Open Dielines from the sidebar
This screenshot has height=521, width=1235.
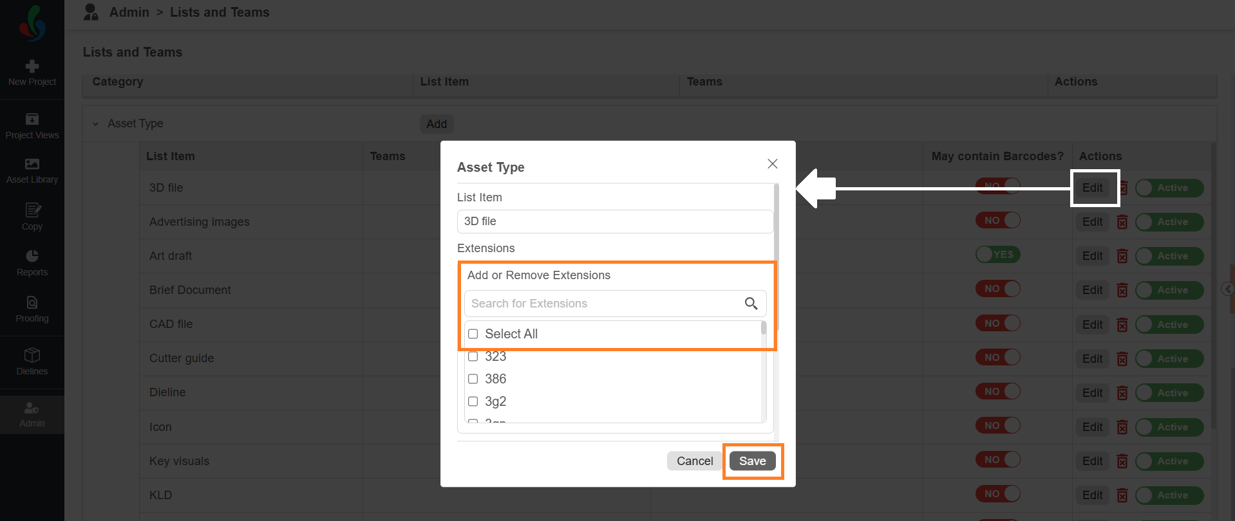tap(32, 362)
